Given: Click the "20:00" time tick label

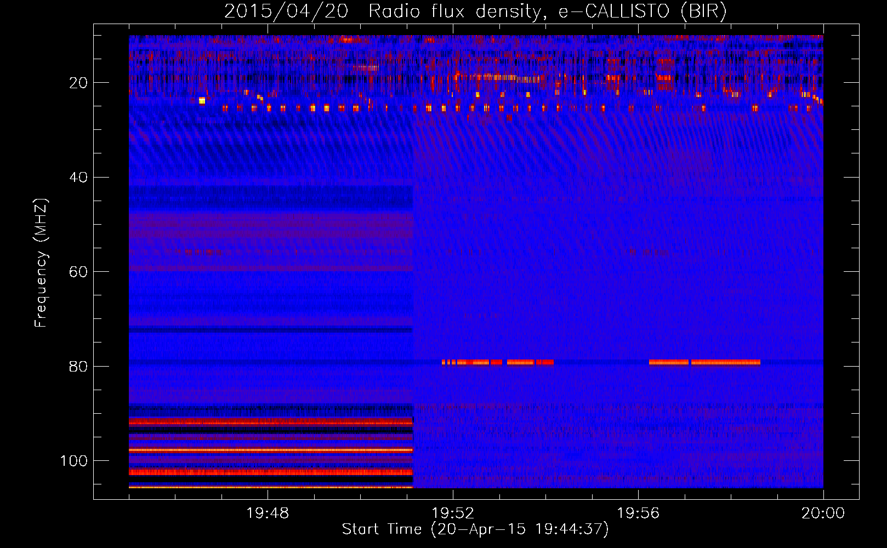Looking at the screenshot, I should 823,513.
